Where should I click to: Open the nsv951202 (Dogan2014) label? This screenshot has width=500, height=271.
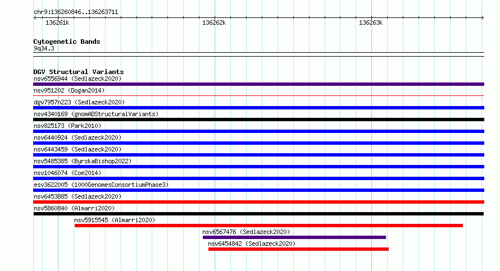tap(69, 90)
